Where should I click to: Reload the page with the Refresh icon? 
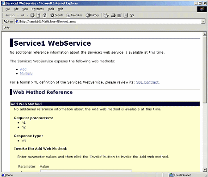38,15
